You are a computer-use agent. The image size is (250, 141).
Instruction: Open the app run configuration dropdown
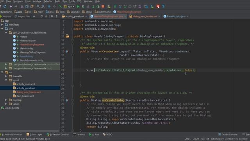(x=69, y=7)
